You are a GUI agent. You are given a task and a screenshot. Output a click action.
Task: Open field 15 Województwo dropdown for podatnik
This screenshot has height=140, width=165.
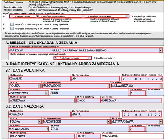pos(108,86)
